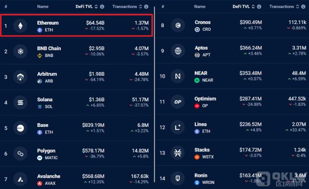Click the Stacks chain logo icon
The height and width of the screenshot is (189, 309).
(x=177, y=153)
